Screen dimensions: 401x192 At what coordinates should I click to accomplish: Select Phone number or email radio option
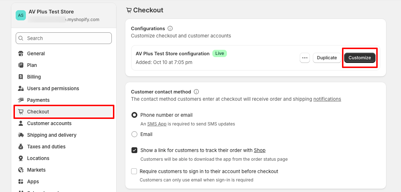point(134,115)
